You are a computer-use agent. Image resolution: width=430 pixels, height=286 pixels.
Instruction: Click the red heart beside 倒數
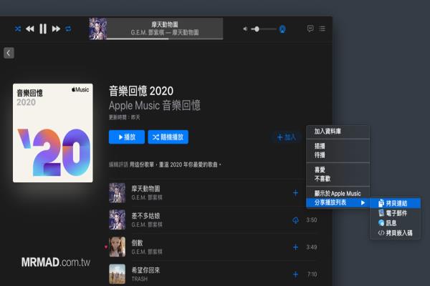click(x=106, y=247)
